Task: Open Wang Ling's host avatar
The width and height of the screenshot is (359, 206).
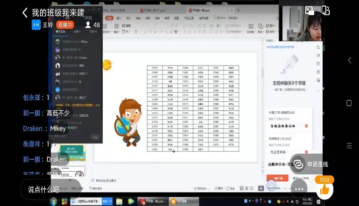Action: pyautogui.click(x=36, y=25)
